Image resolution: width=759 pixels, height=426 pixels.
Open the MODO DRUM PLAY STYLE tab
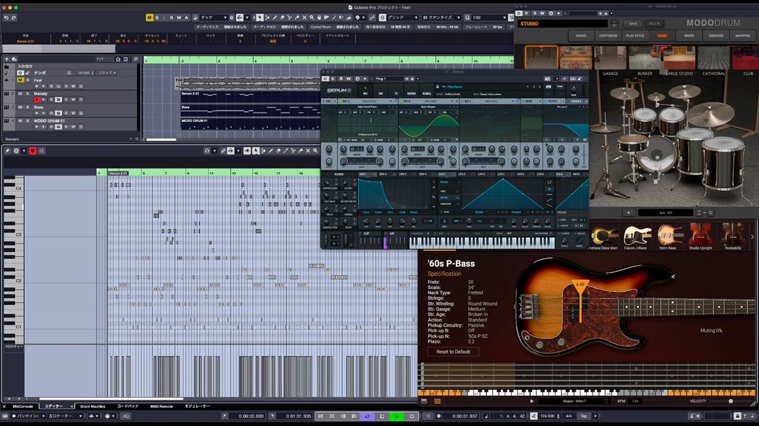pyautogui.click(x=634, y=36)
